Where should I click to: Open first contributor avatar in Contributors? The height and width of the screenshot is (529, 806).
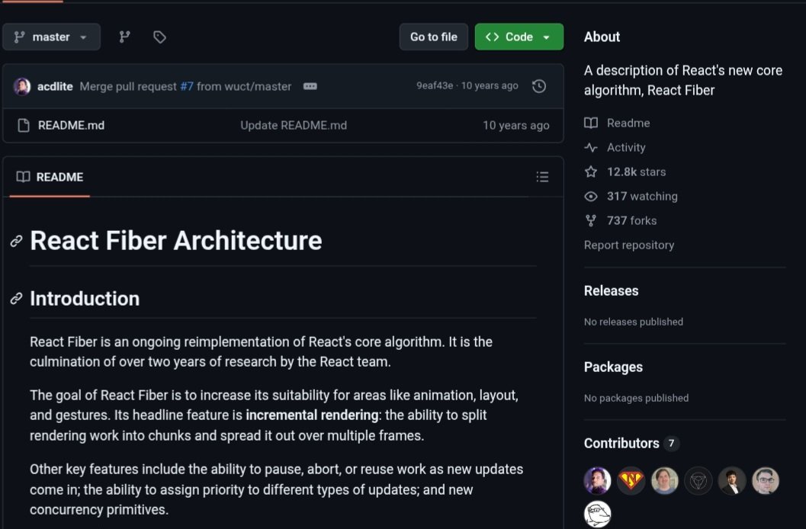597,481
